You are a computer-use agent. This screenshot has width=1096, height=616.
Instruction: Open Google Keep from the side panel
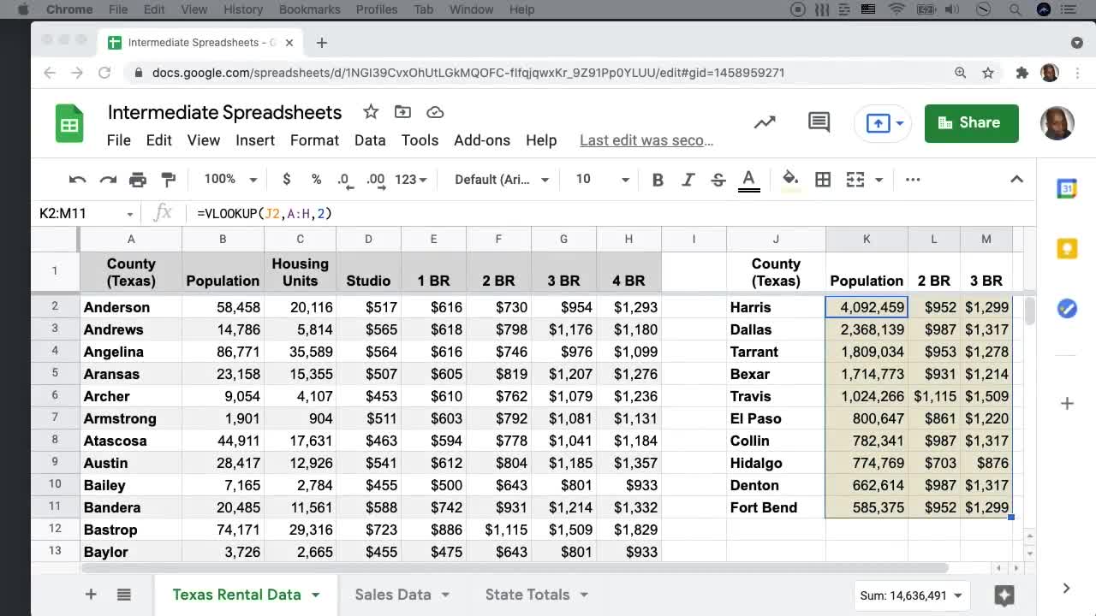pos(1066,248)
